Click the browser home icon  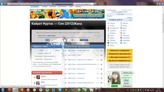click(157, 4)
